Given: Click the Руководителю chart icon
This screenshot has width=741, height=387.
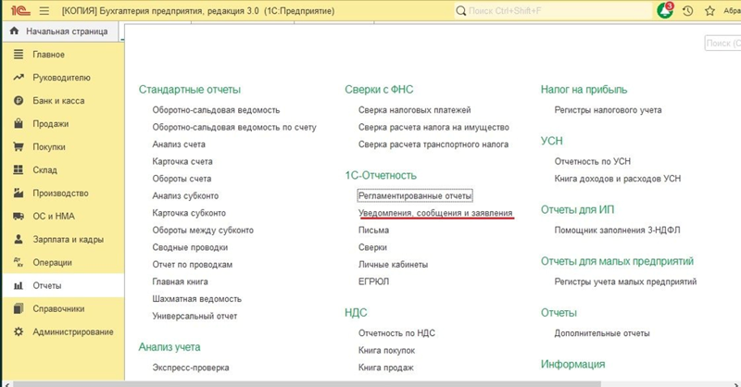Looking at the screenshot, I should point(19,77).
